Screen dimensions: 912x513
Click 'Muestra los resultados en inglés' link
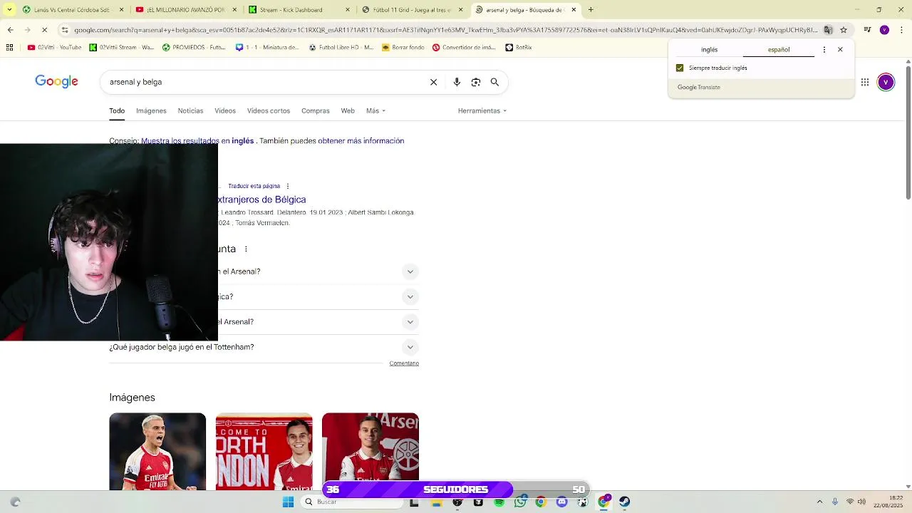point(197,141)
